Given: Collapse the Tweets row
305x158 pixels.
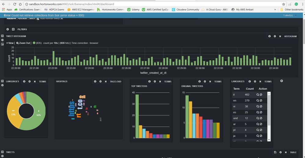Looking at the screenshot, I should click(2, 152).
